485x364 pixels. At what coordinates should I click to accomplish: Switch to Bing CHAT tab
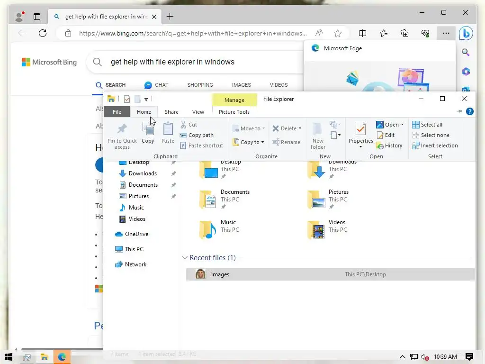[156, 85]
